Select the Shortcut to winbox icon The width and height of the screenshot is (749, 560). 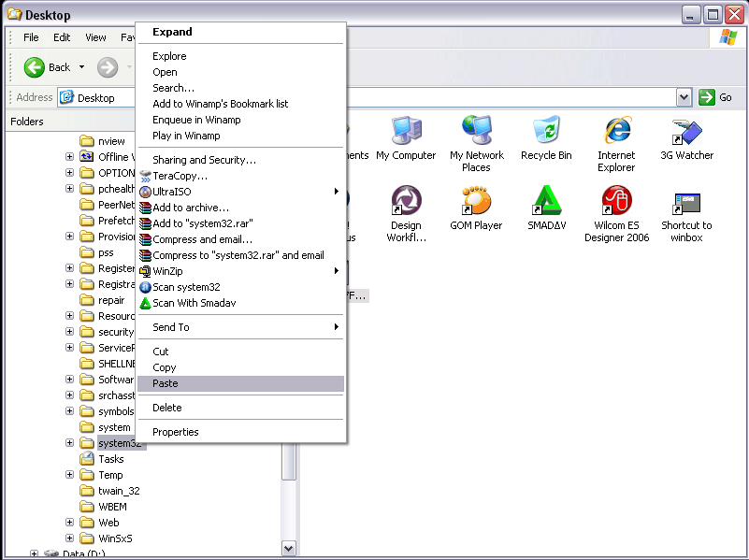pyautogui.click(x=687, y=204)
